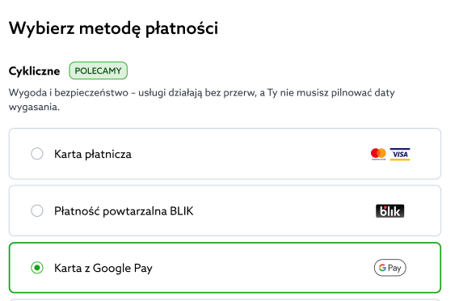Click the G Pay logo badge

point(390,268)
